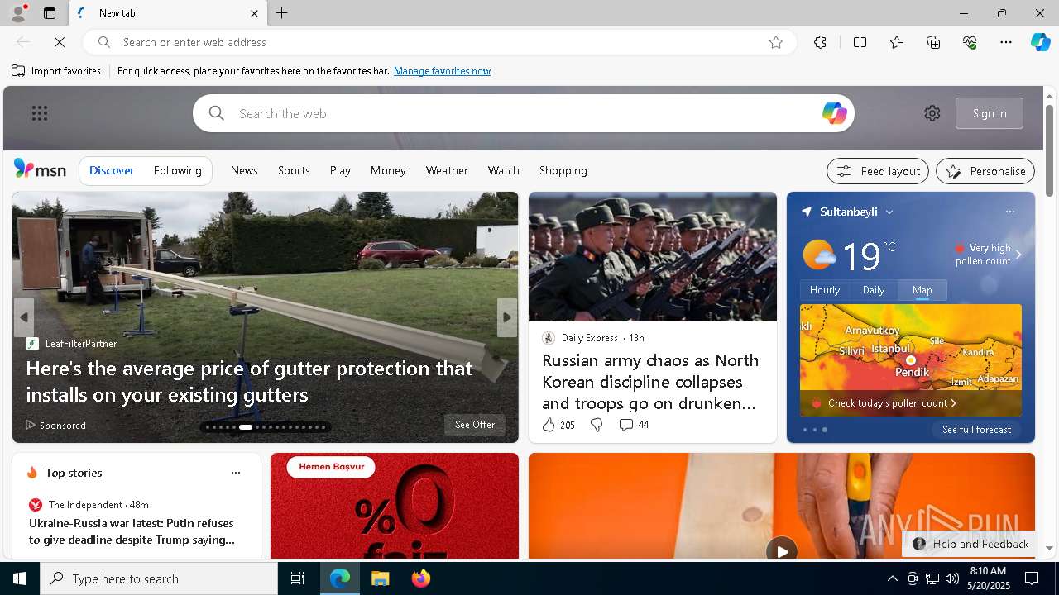Show previous carousel story
This screenshot has width=1059, height=595.
(x=24, y=317)
